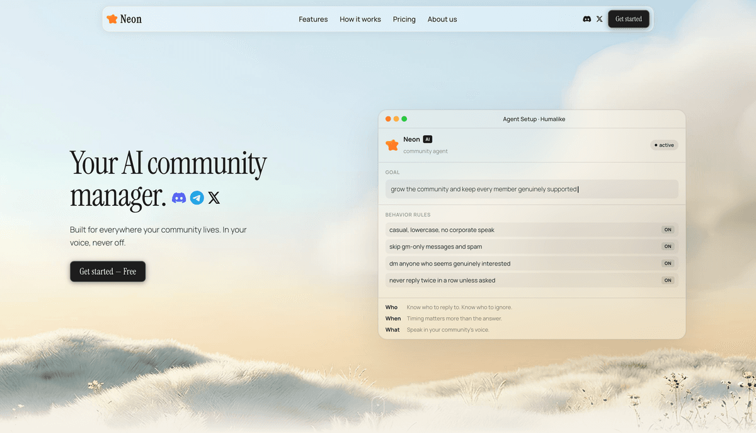
Task: Click 'Timing matters more than the answer' text
Action: pyautogui.click(x=454, y=318)
